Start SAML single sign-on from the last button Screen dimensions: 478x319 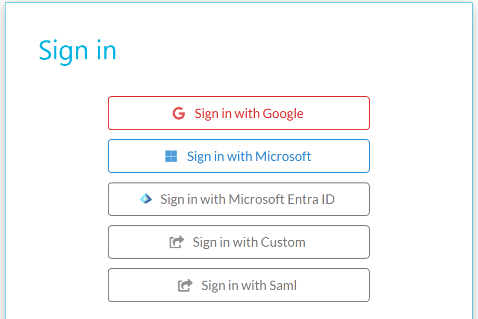239,285
